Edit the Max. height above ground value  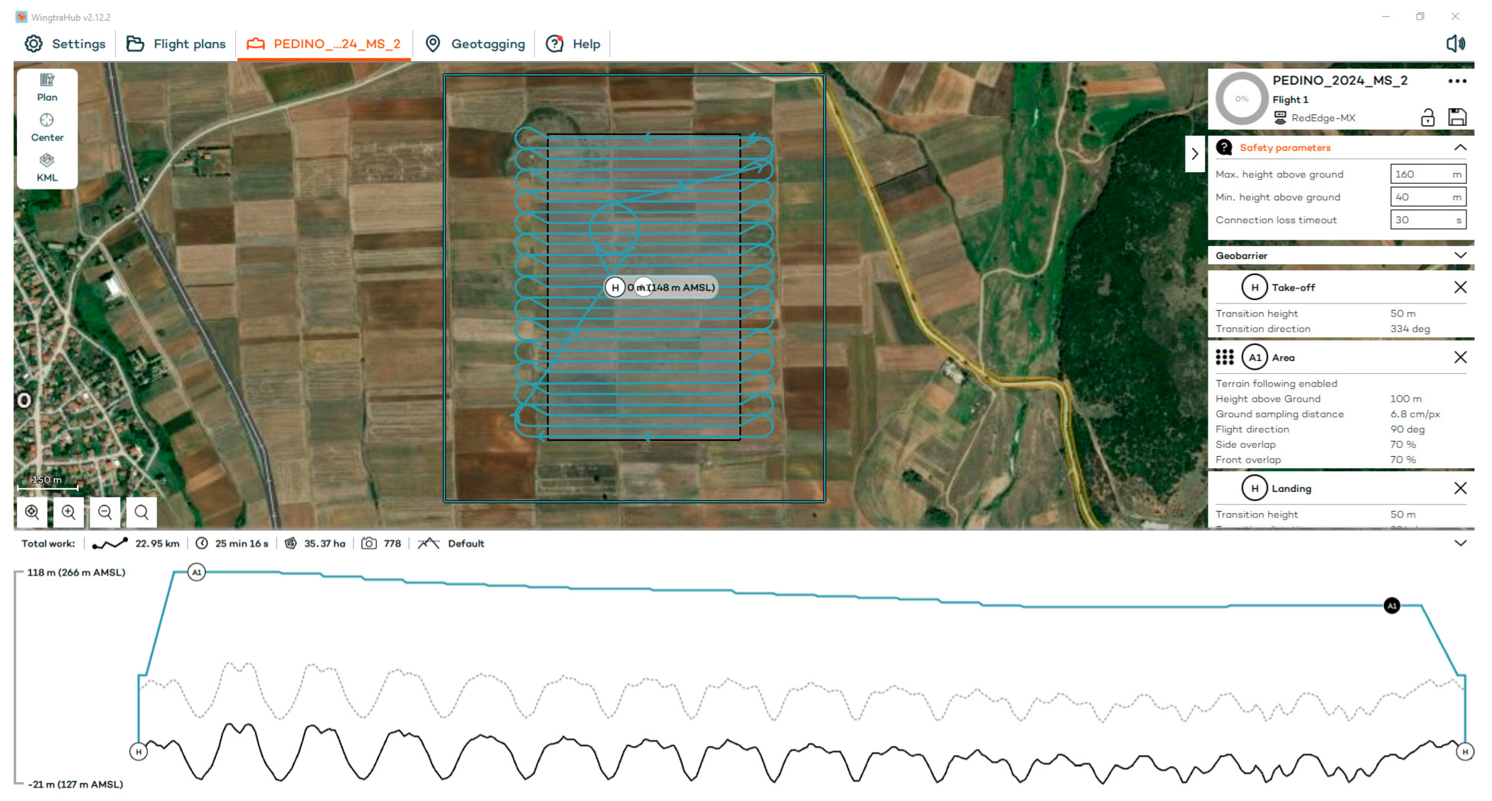pos(1428,174)
